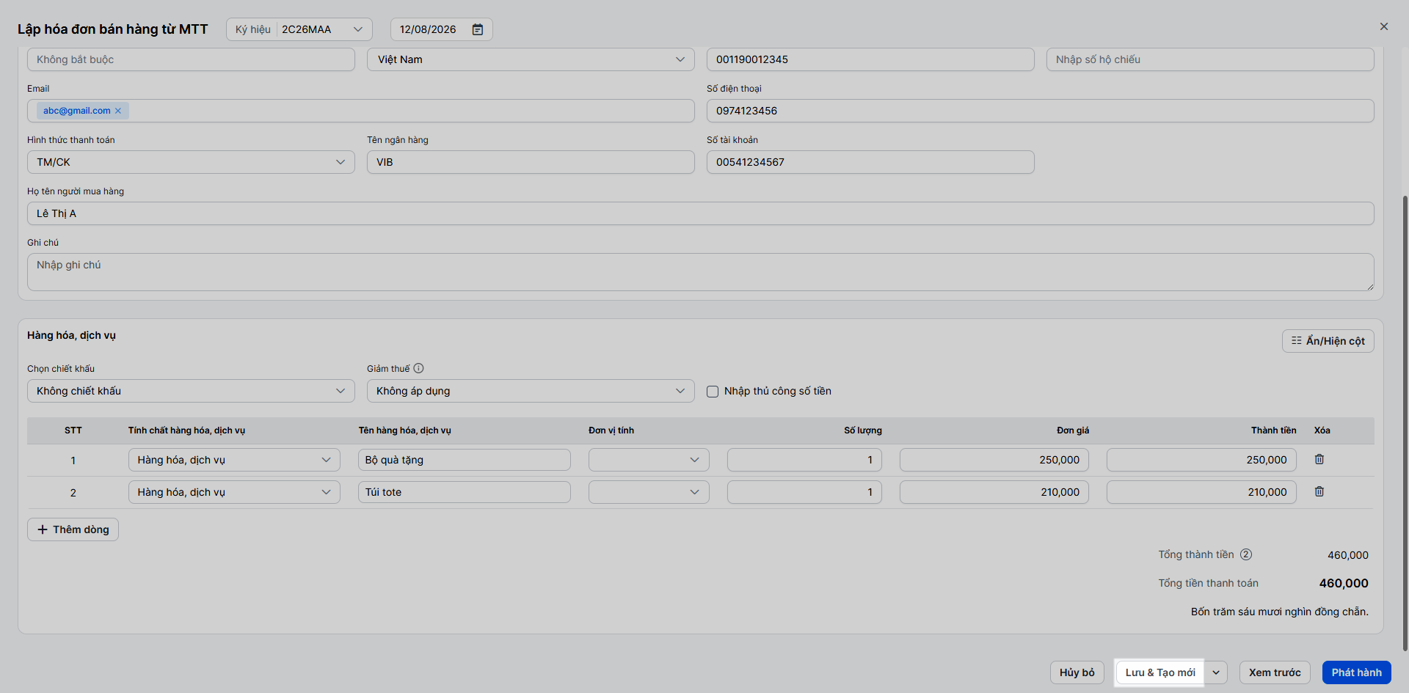The image size is (1409, 693).
Task: Open the Hình thức thanh toán TM/CK dropdown
Action: (191, 162)
